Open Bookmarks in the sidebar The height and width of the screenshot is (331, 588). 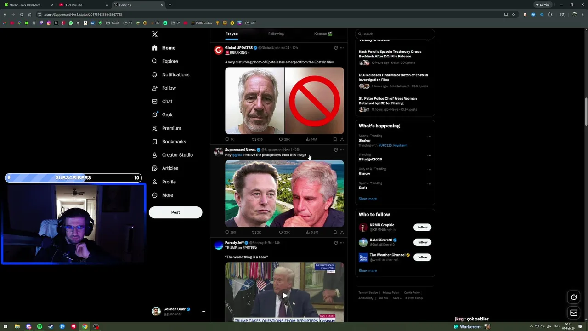[x=169, y=142]
